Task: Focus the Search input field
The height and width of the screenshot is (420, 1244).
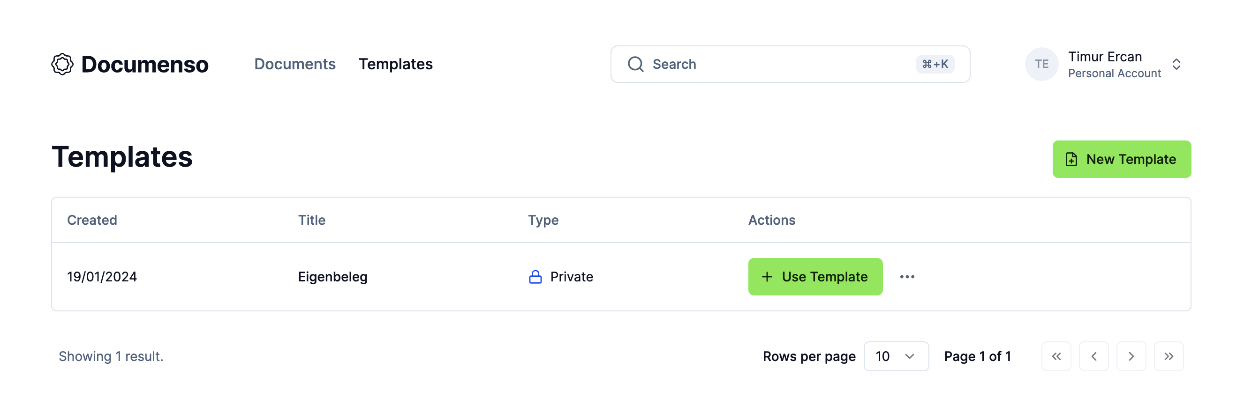Action: (773, 64)
